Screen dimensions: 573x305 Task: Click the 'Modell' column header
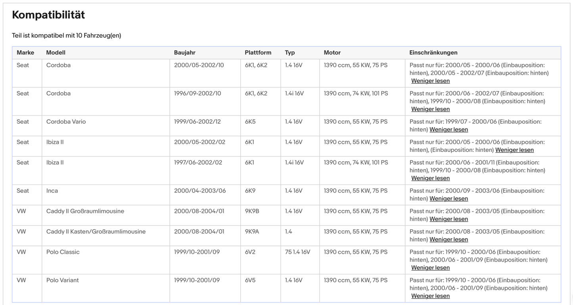pos(56,53)
